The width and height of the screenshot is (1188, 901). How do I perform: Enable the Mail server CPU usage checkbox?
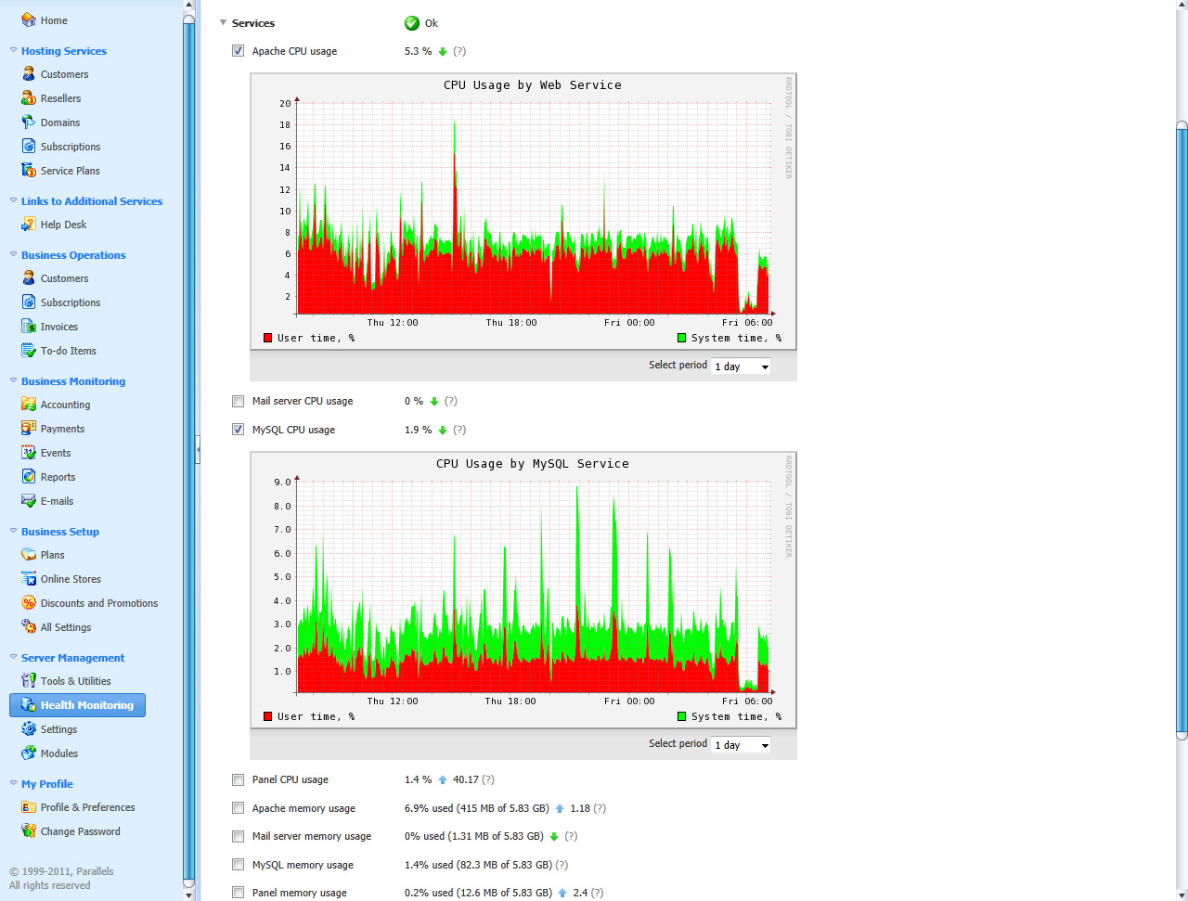point(239,402)
